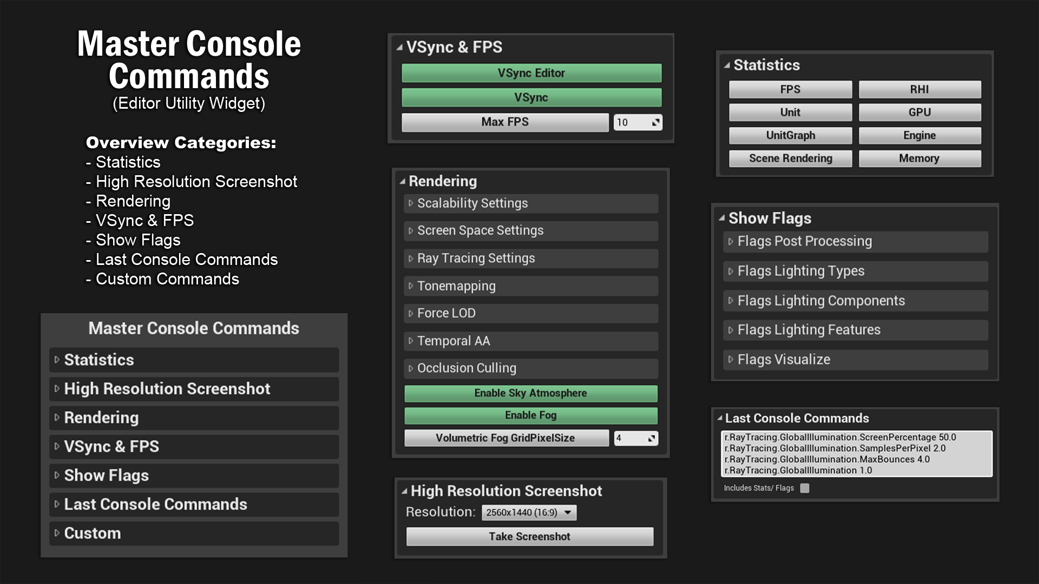Click the UnitGraph statistics button
This screenshot has width=1039, height=584.
pyautogui.click(x=790, y=136)
